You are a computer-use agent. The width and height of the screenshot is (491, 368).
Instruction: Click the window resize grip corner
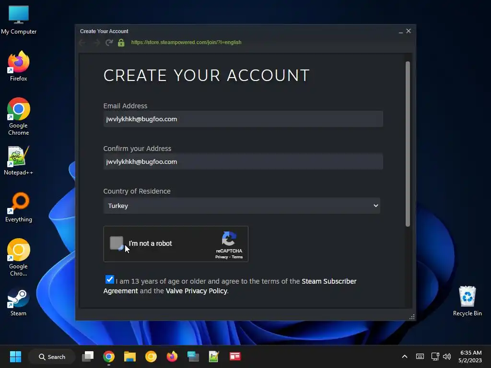[412, 317]
